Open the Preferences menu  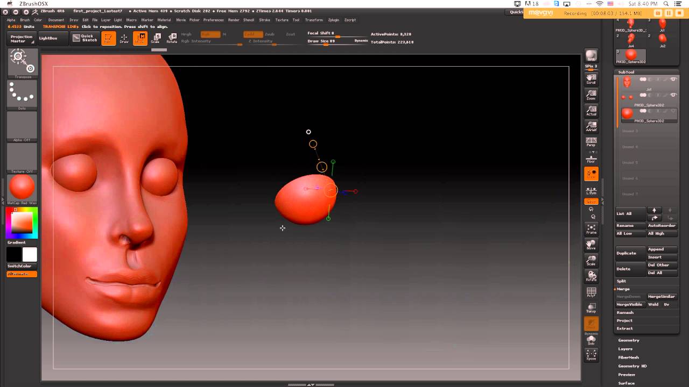(x=213, y=20)
